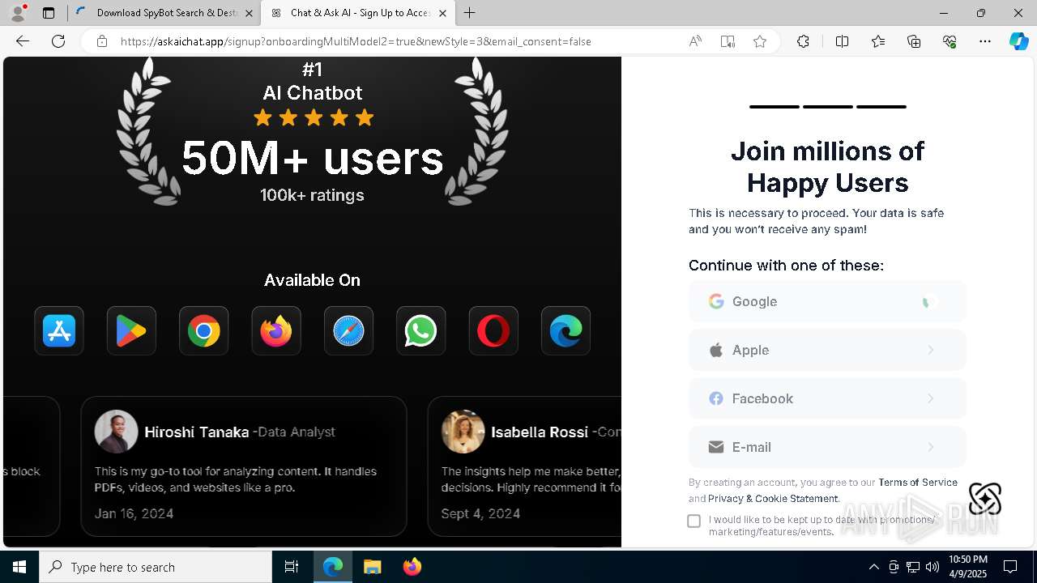Click the Google Play icon

click(x=131, y=331)
